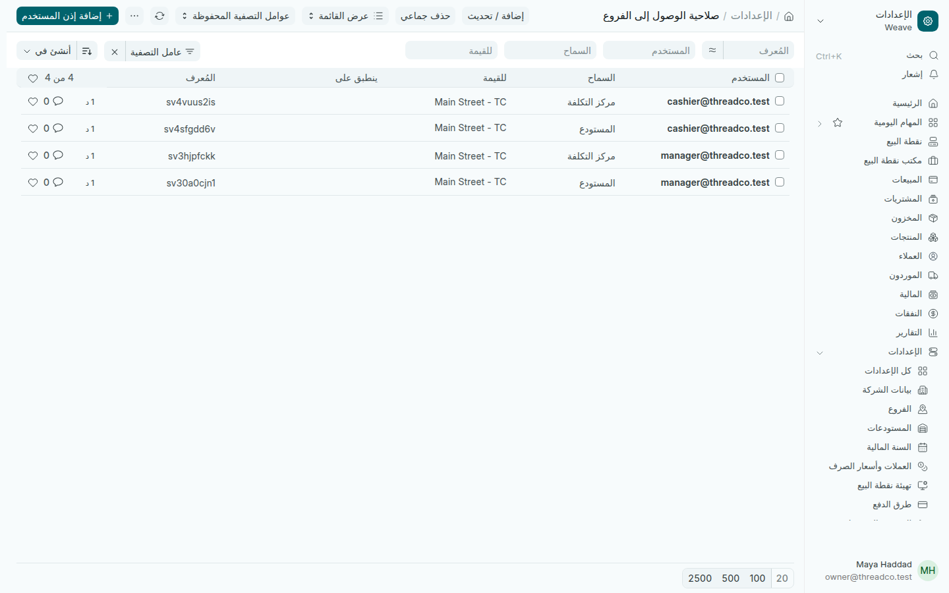Expand the المهام اليومية sidebar chevron
The width and height of the screenshot is (949, 593).
(820, 123)
